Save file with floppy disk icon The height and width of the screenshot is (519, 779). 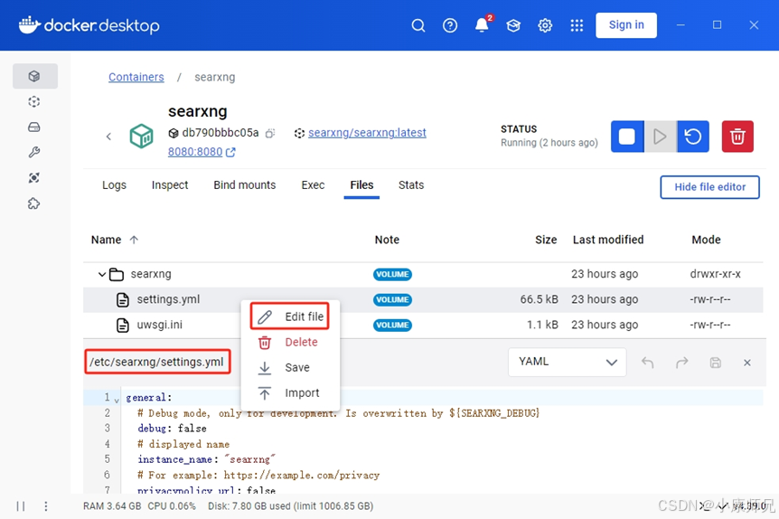coord(716,363)
